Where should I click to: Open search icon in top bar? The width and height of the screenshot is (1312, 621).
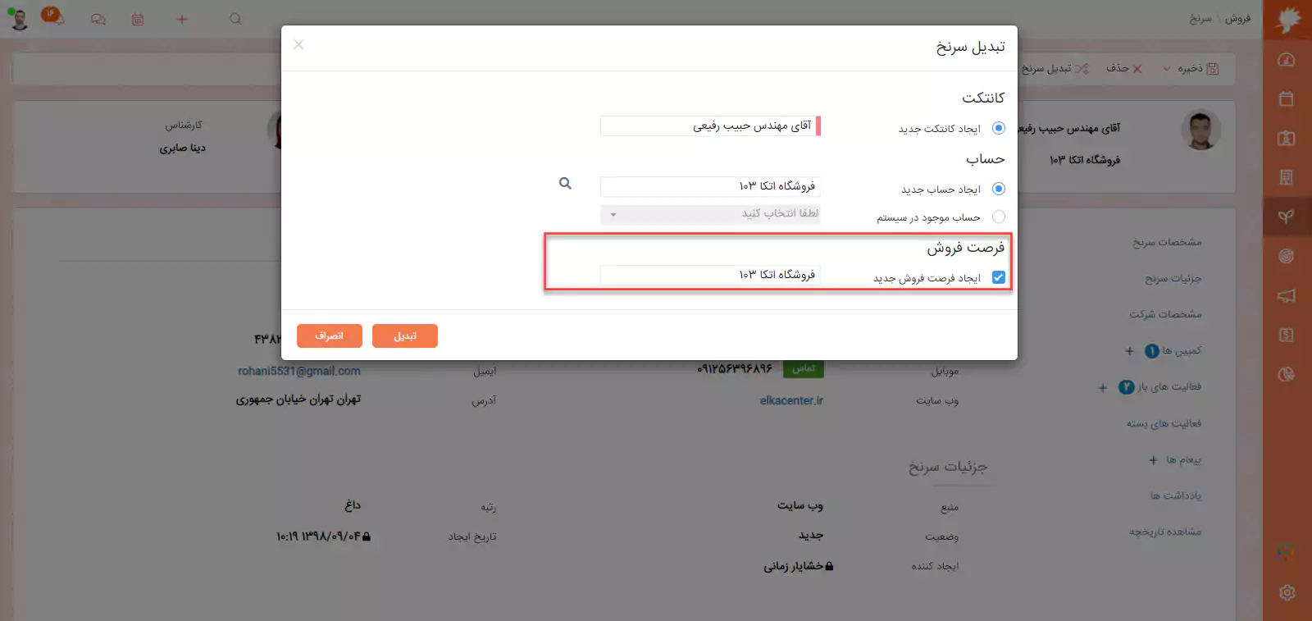pos(235,19)
